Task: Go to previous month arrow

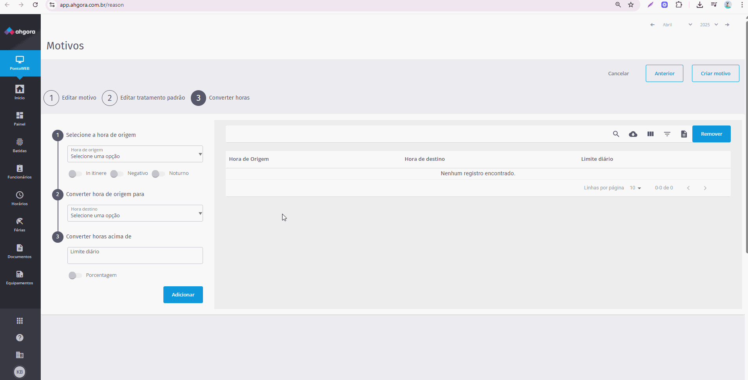Action: point(652,25)
